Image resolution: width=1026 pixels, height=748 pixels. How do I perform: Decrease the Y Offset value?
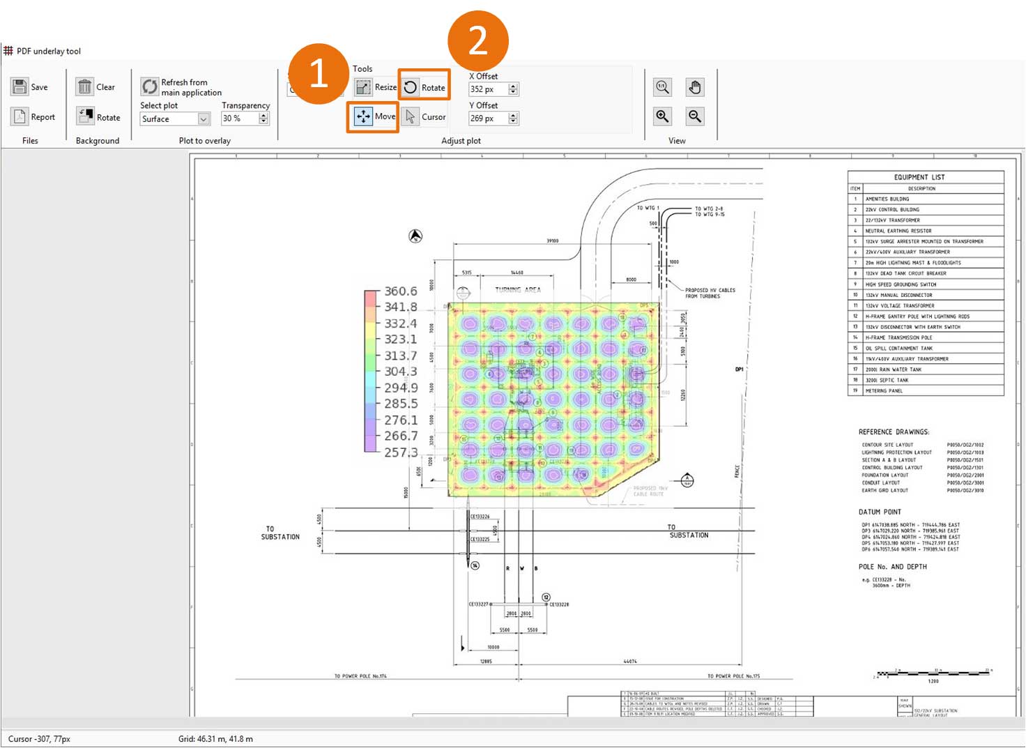512,121
